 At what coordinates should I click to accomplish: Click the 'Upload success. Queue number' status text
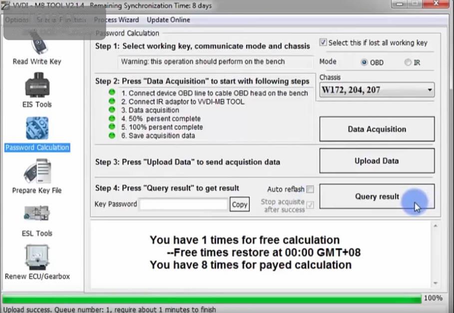pos(109,310)
